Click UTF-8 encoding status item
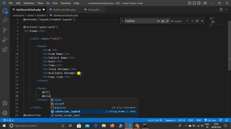 point(182,120)
